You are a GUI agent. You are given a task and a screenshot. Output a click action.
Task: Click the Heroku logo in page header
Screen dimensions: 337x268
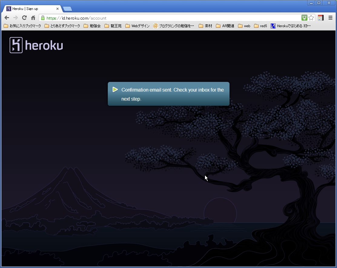point(36,45)
